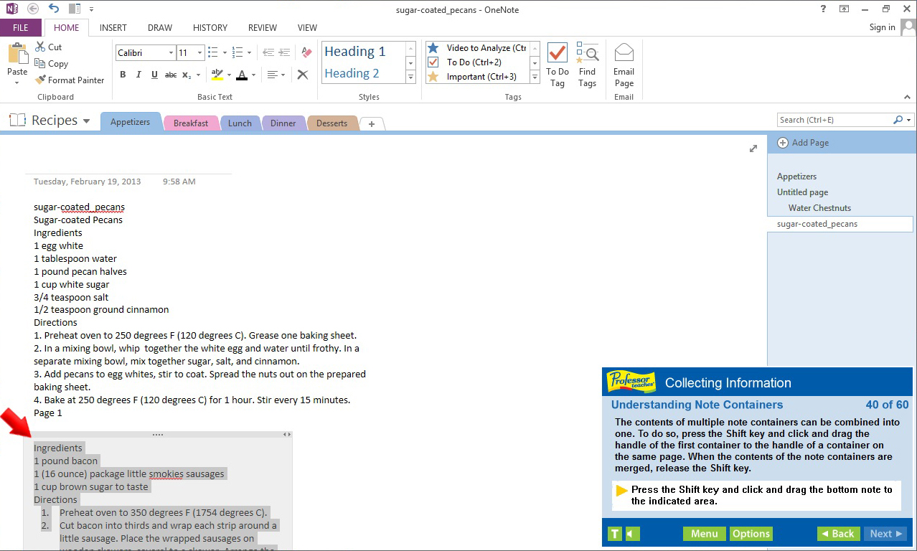Viewport: 917px width, 551px height.
Task: Switch to the INSERT ribbon tab
Action: pos(113,27)
